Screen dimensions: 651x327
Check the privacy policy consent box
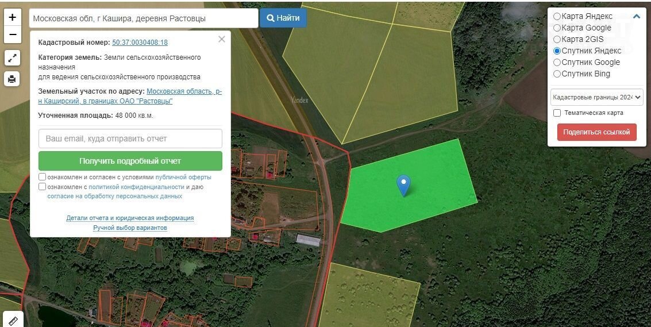pos(43,187)
